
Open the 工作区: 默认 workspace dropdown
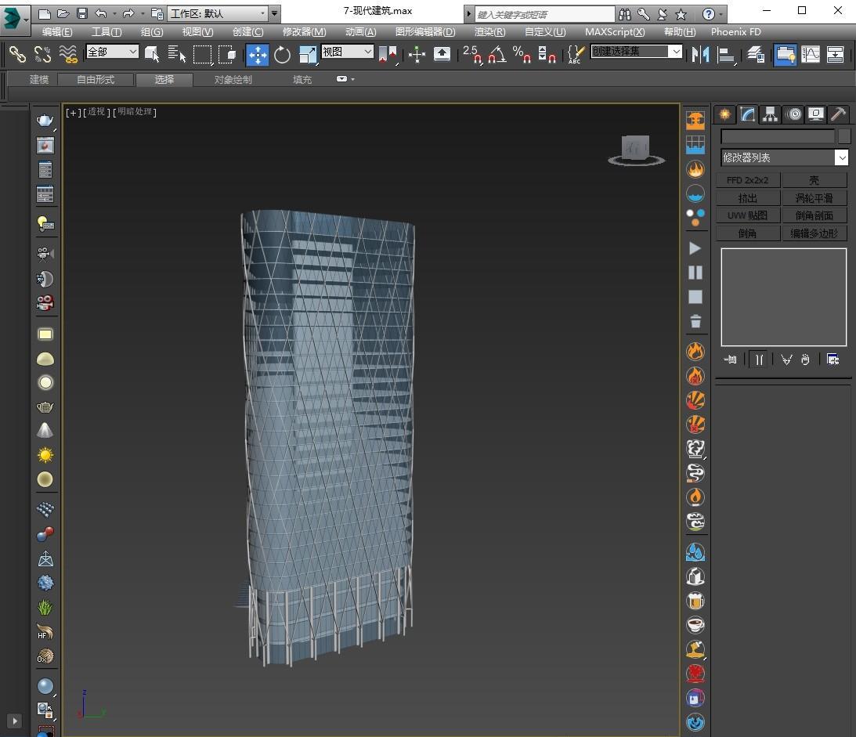pos(217,13)
